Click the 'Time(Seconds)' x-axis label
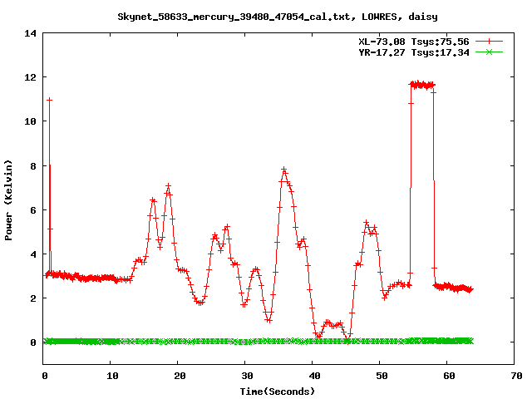This screenshot has height=399, width=532. (x=278, y=392)
